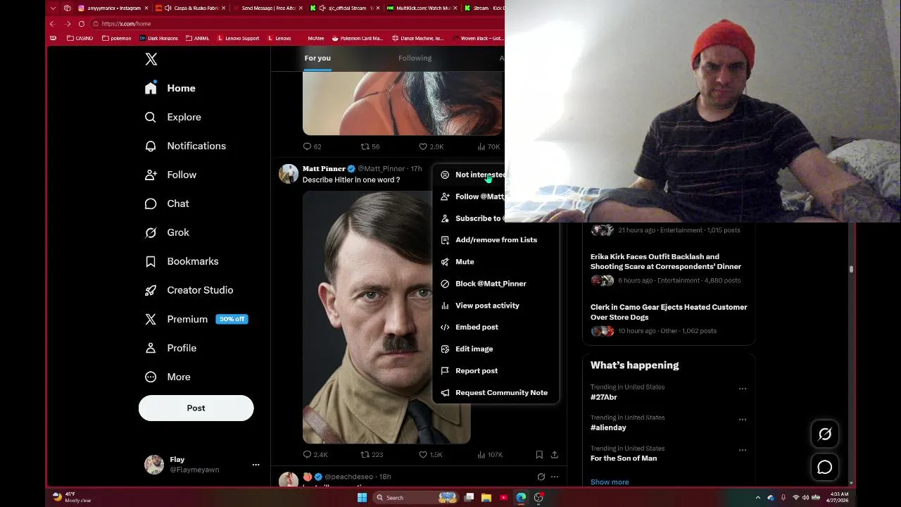This screenshot has width=901, height=507.
Task: Bookmark the Matt Pinner post
Action: 539,455
